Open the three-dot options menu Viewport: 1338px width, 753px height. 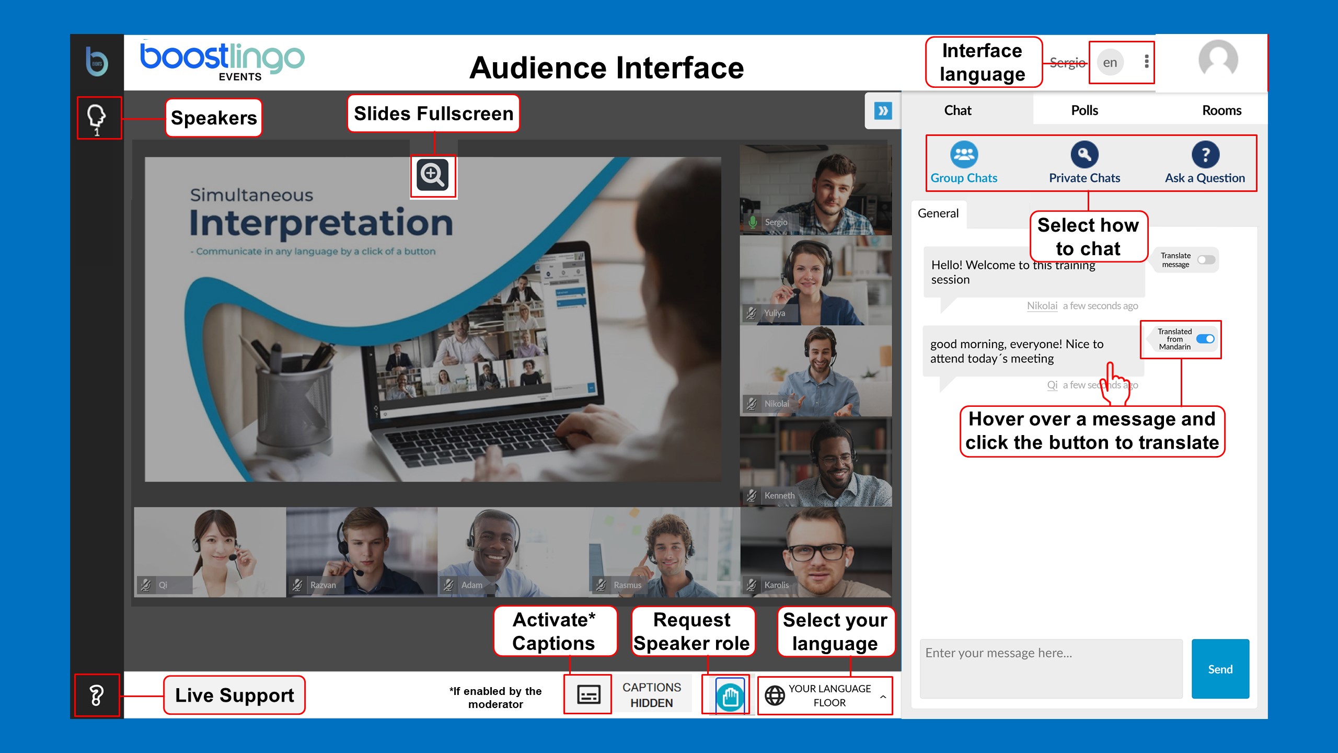(1146, 62)
